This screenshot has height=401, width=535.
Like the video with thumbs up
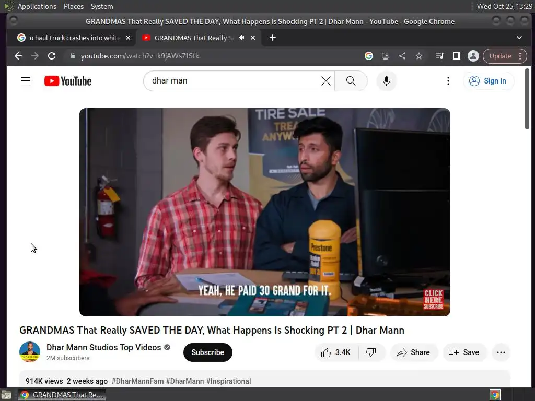(x=336, y=352)
